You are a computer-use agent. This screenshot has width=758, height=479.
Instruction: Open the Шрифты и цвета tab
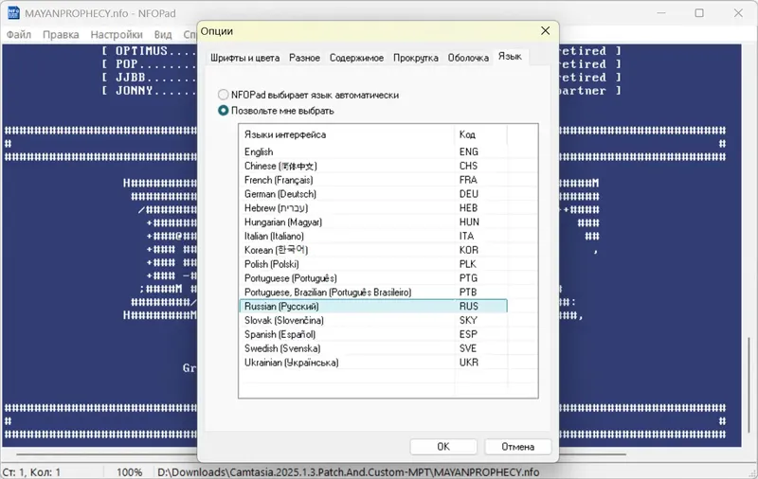coord(244,58)
